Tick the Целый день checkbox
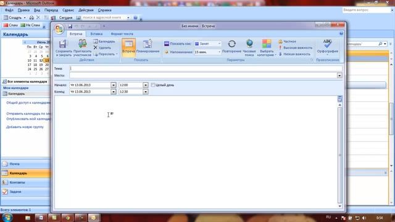The image size is (395, 222). [x=153, y=85]
